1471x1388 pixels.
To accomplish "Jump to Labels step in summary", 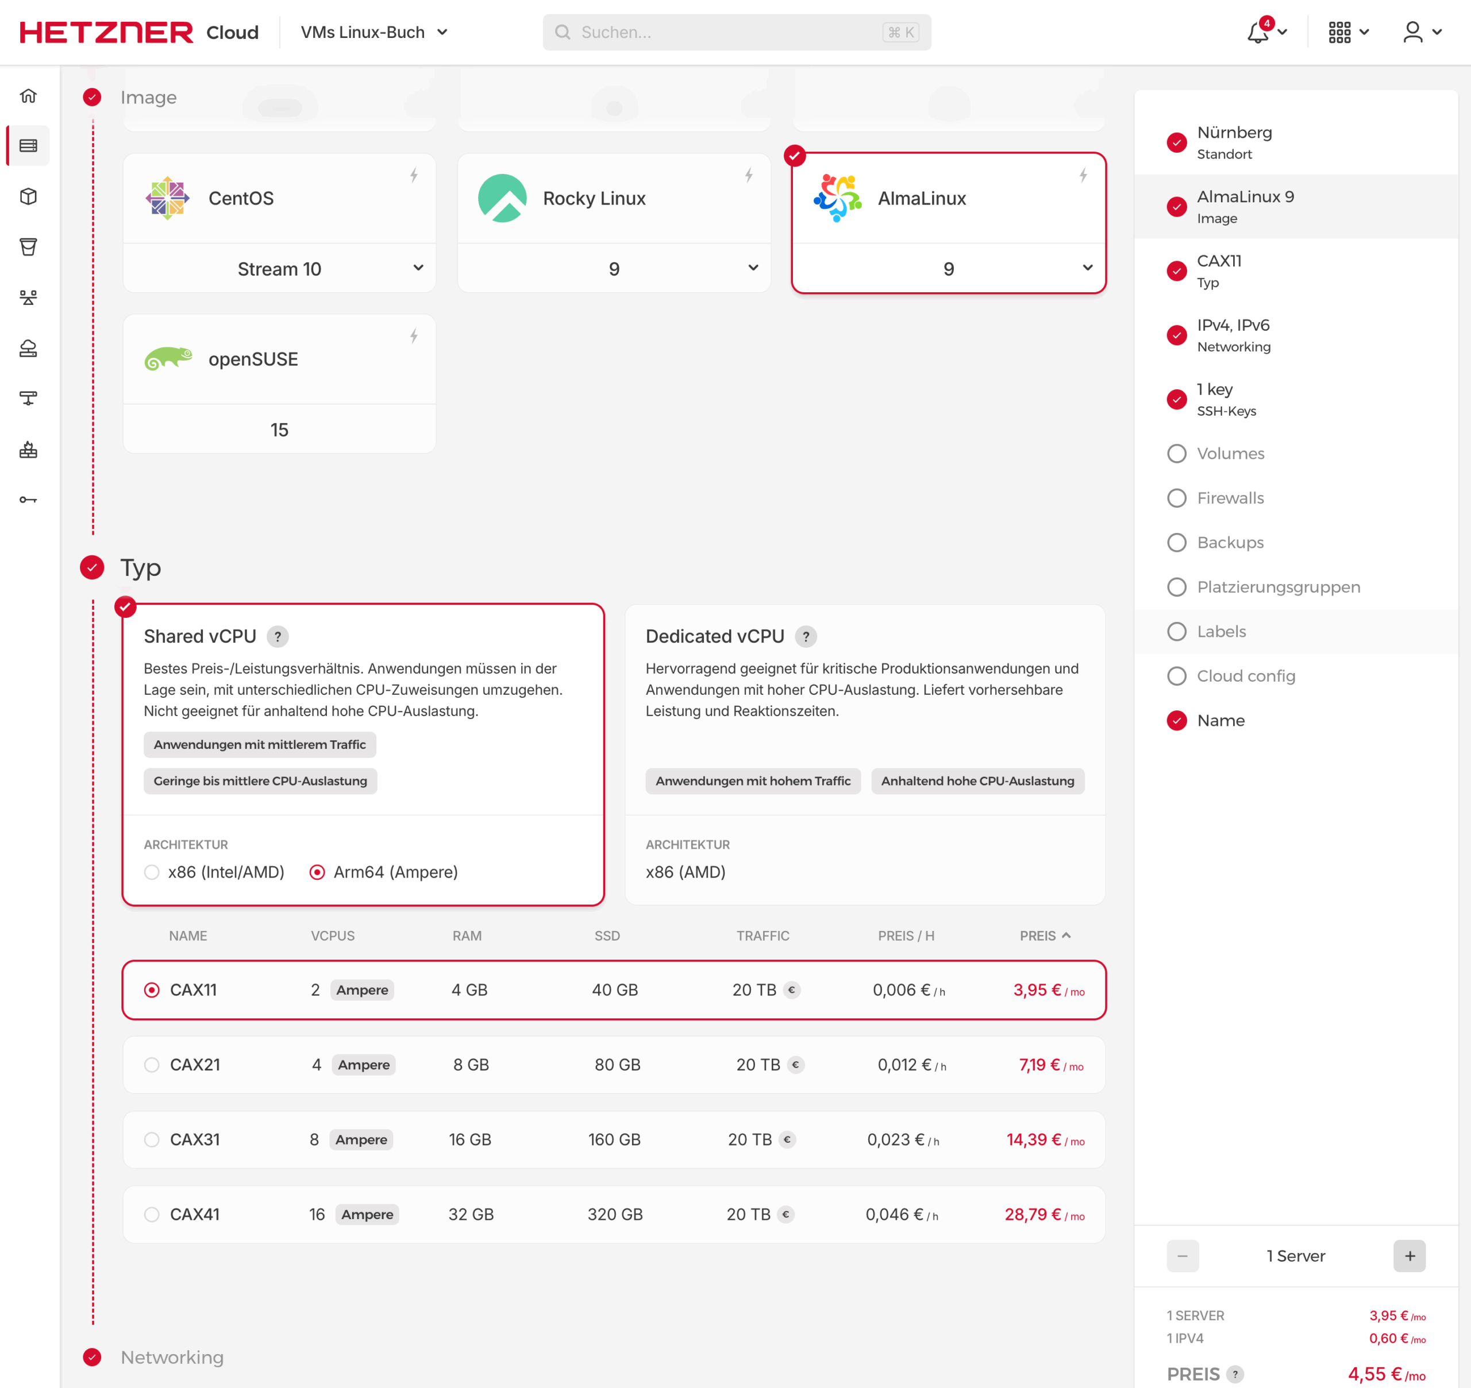I will click(1296, 631).
